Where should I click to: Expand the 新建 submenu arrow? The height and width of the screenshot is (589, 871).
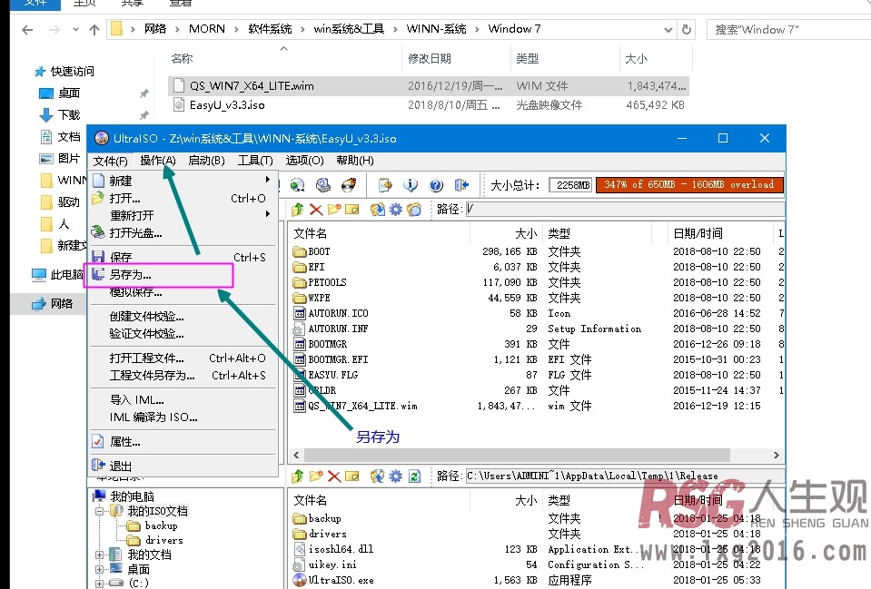268,180
